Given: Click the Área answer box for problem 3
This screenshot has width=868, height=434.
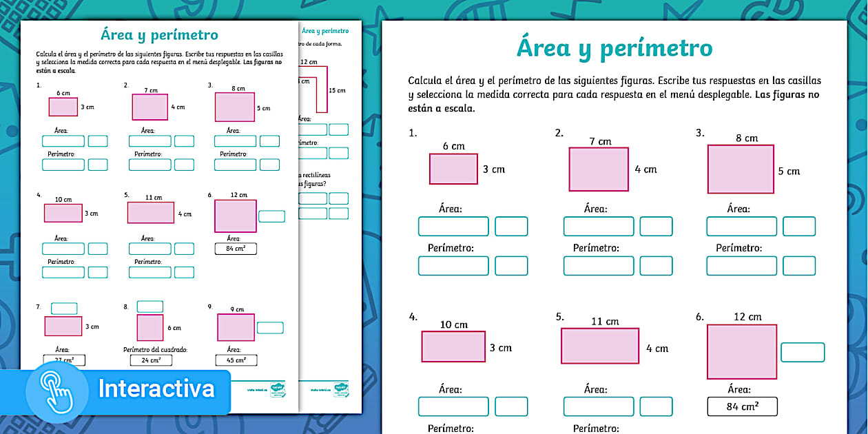Looking at the screenshot, I should point(741,226).
